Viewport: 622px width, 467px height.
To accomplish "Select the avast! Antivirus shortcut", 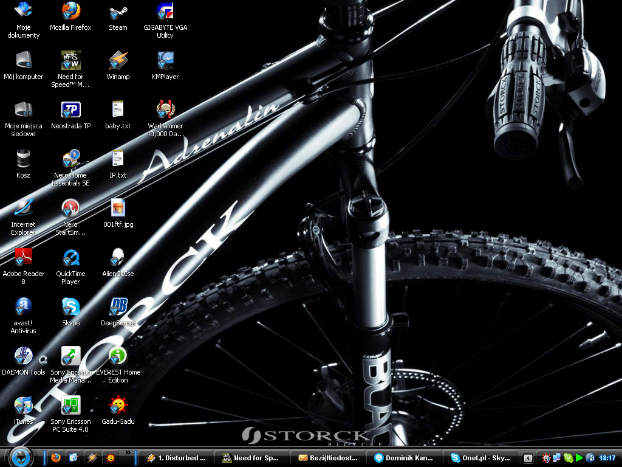I will [x=23, y=316].
